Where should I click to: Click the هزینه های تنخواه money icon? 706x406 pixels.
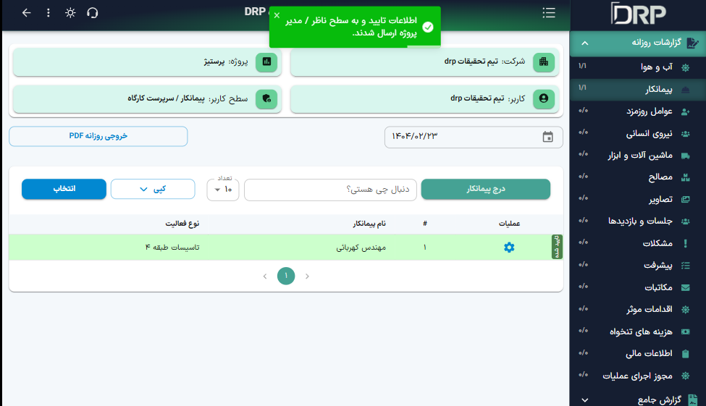[685, 331]
